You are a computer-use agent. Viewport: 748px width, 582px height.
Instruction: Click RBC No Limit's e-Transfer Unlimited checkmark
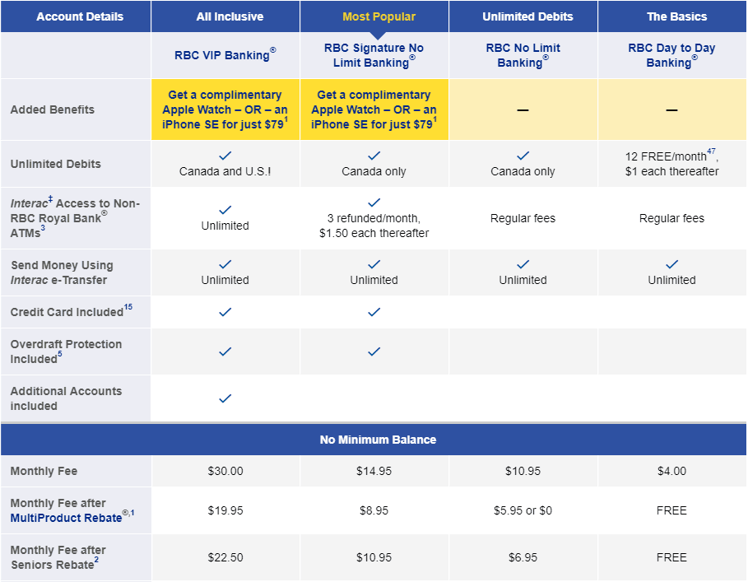(523, 264)
